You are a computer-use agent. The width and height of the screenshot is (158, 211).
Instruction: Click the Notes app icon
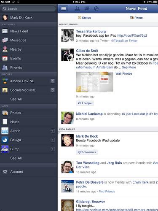click(5, 122)
